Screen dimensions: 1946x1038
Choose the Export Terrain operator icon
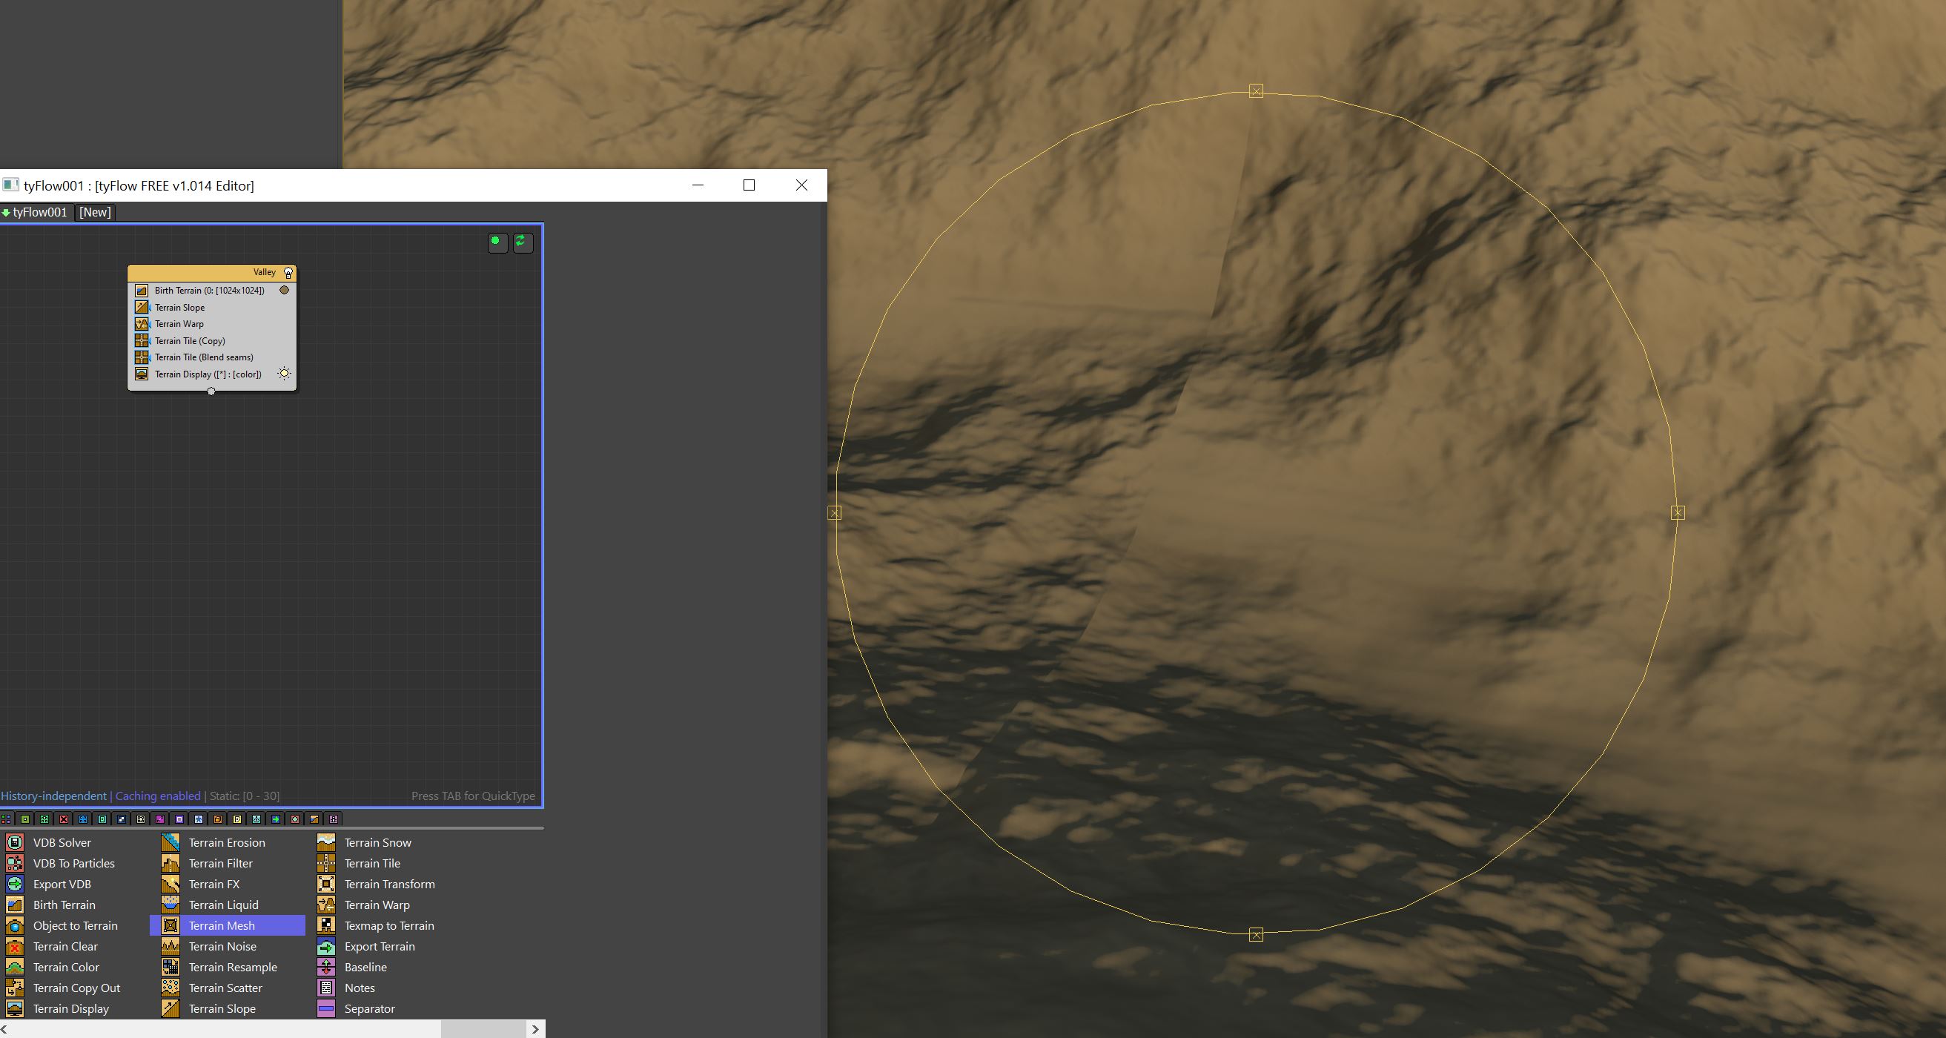click(x=326, y=947)
